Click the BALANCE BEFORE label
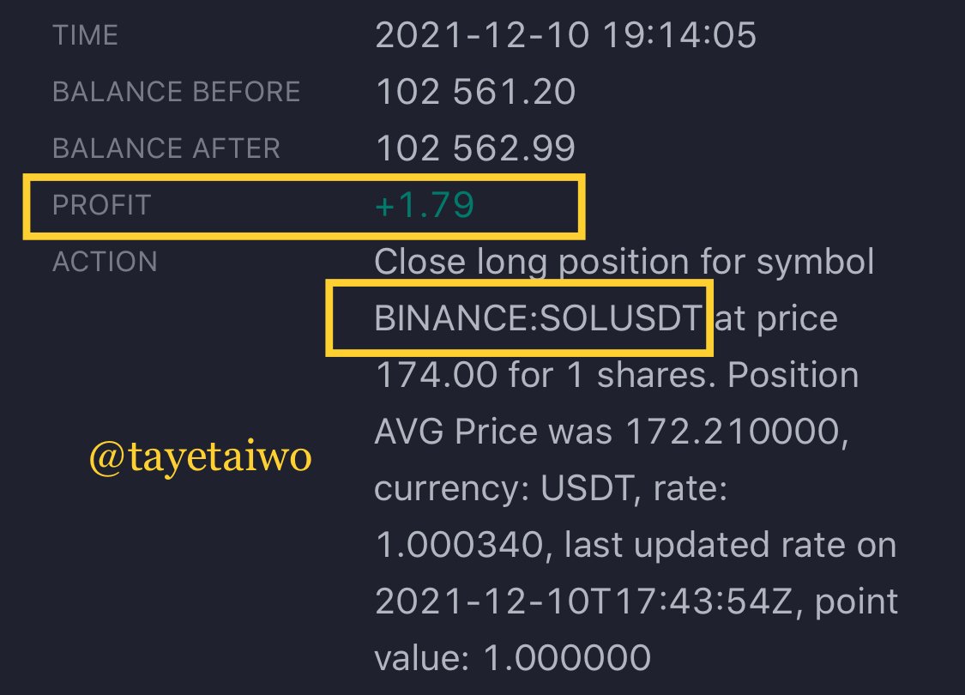This screenshot has height=695, width=965. [177, 92]
